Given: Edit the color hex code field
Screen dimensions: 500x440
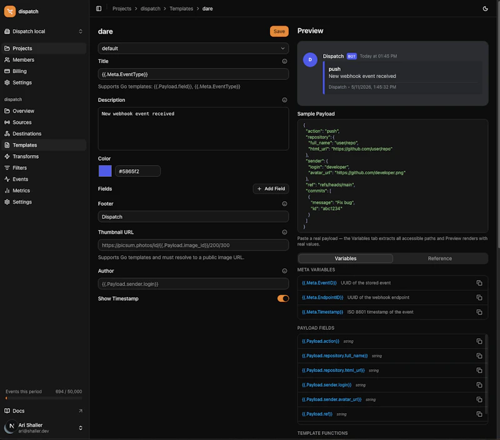Looking at the screenshot, I should pos(137,171).
